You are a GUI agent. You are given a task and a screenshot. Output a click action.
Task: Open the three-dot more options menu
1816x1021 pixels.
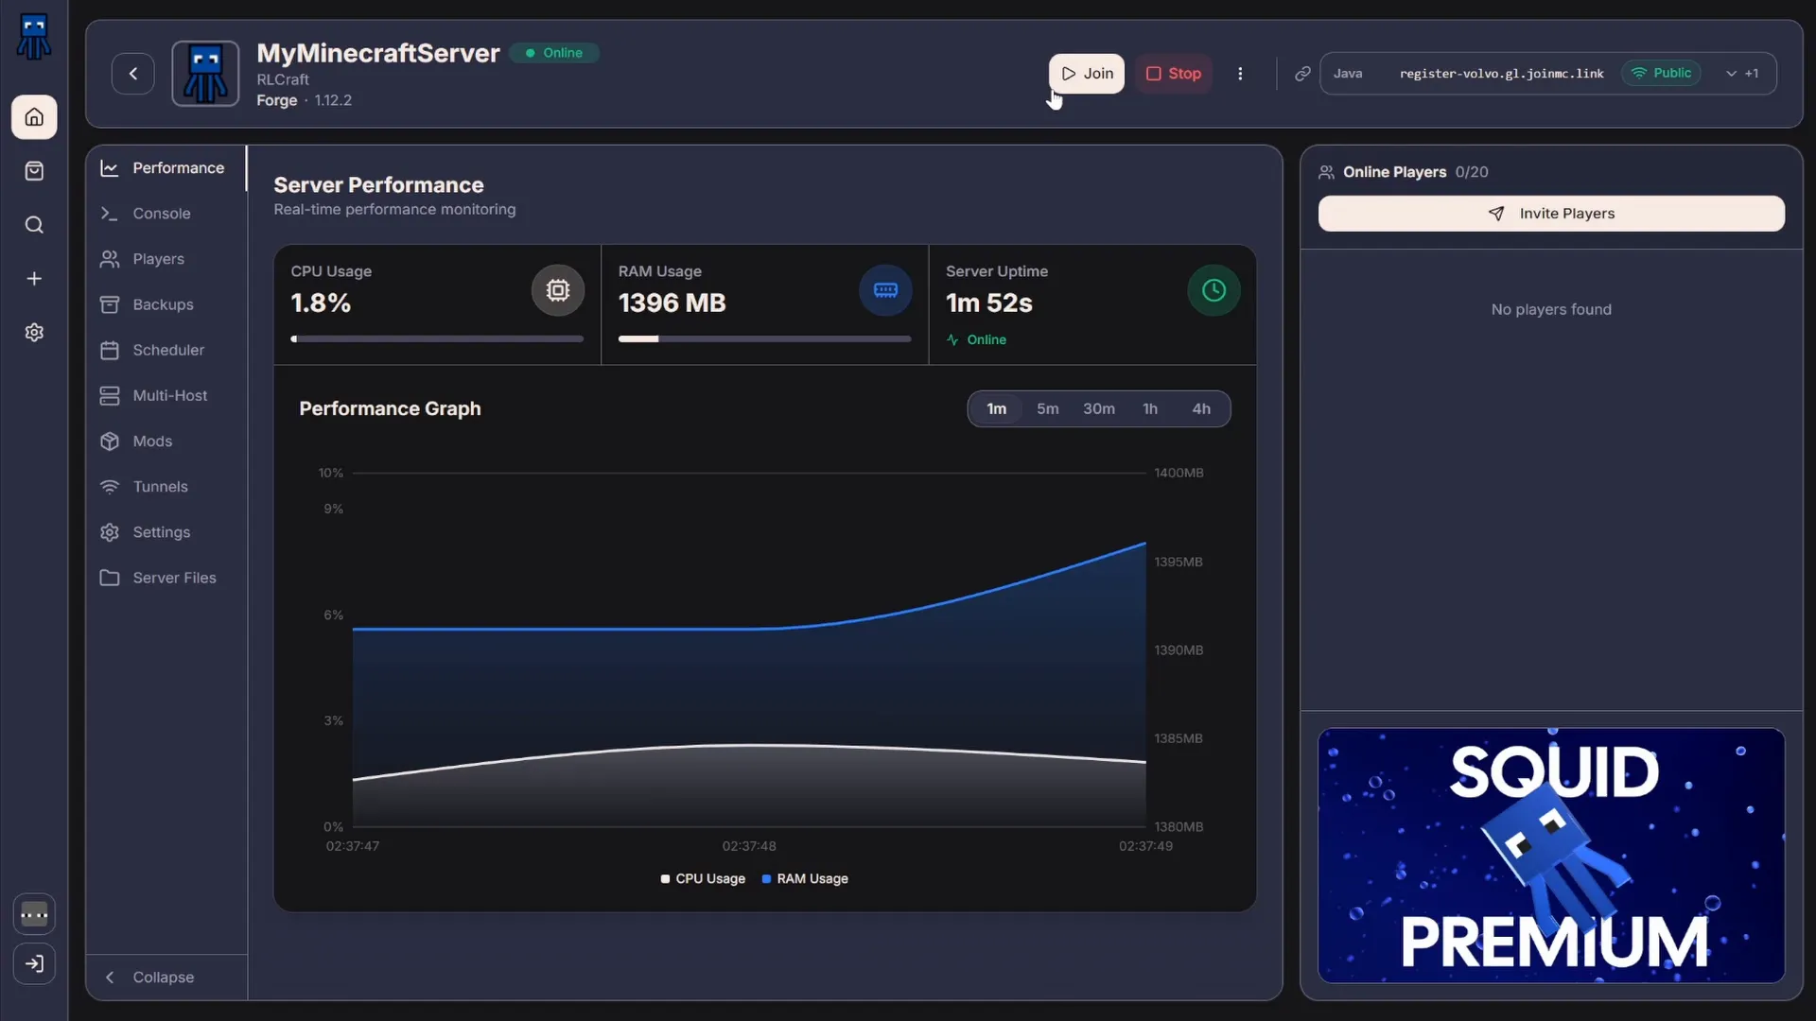[x=1240, y=74]
